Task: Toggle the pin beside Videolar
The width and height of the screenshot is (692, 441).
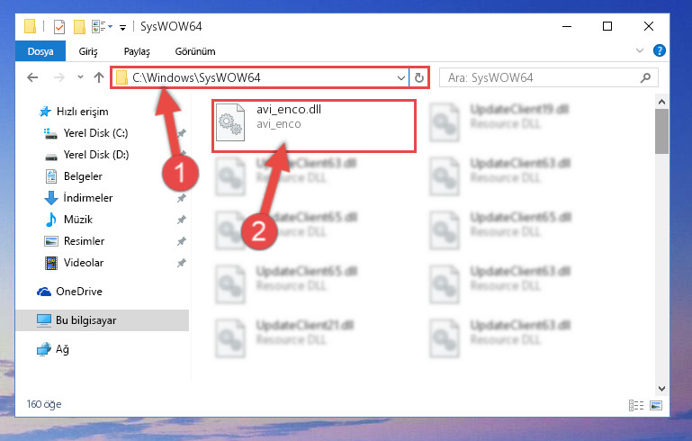Action: [x=182, y=263]
